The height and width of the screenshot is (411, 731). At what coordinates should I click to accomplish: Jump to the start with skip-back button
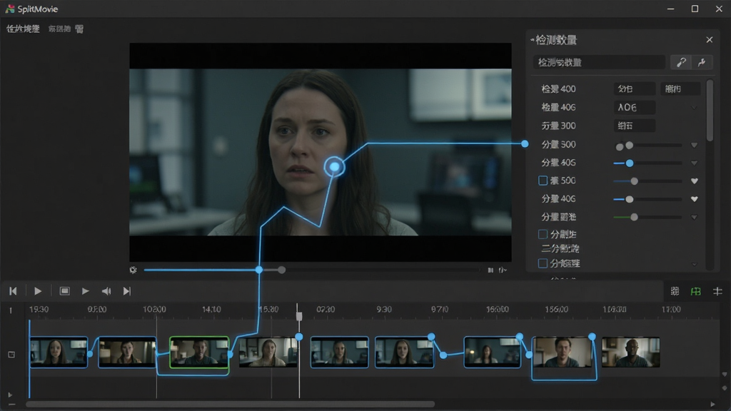point(13,291)
